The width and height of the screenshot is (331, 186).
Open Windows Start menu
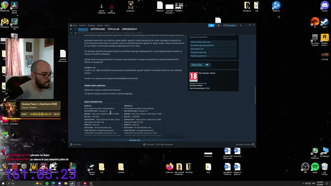click(3, 183)
